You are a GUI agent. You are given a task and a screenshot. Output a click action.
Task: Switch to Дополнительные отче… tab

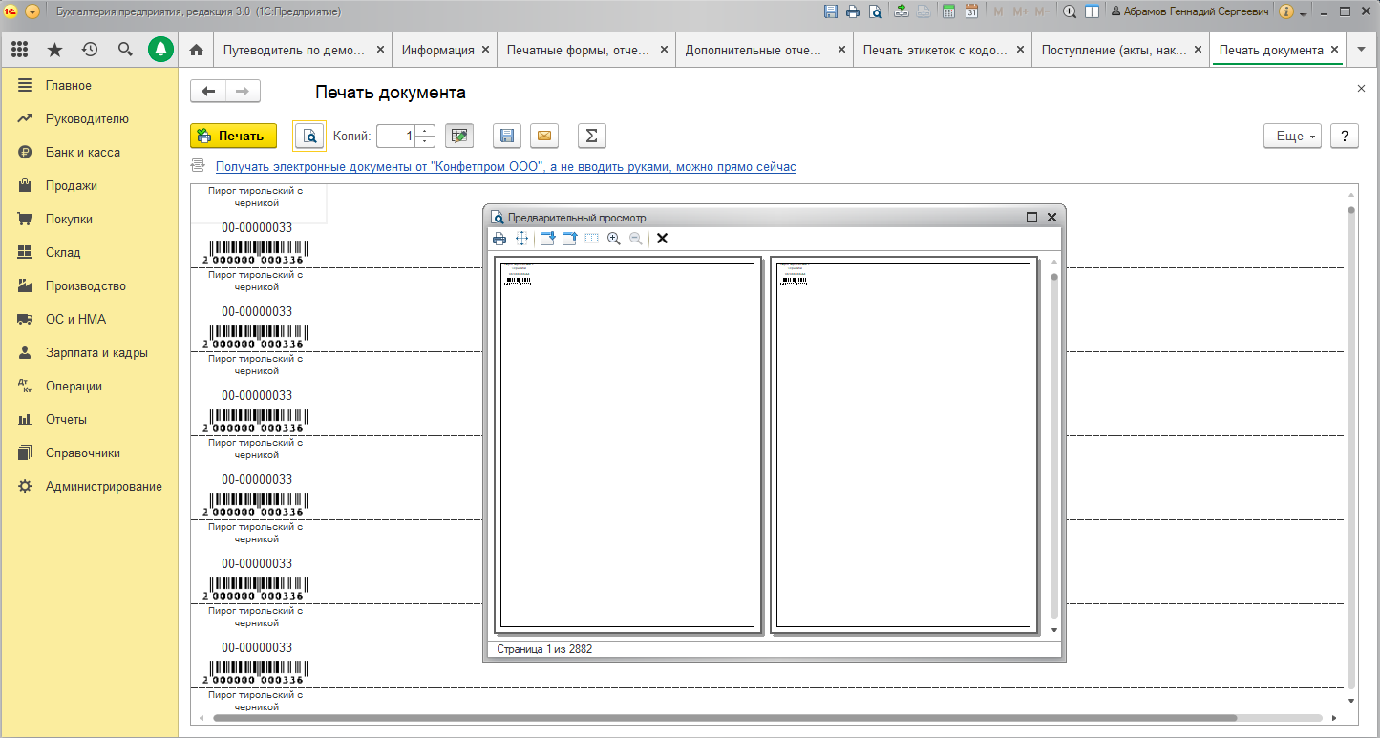[754, 50]
